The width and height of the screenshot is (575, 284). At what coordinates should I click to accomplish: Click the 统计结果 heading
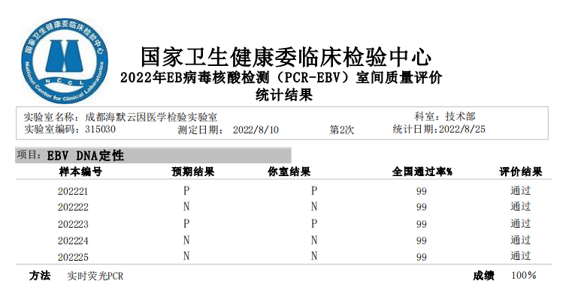[284, 95]
